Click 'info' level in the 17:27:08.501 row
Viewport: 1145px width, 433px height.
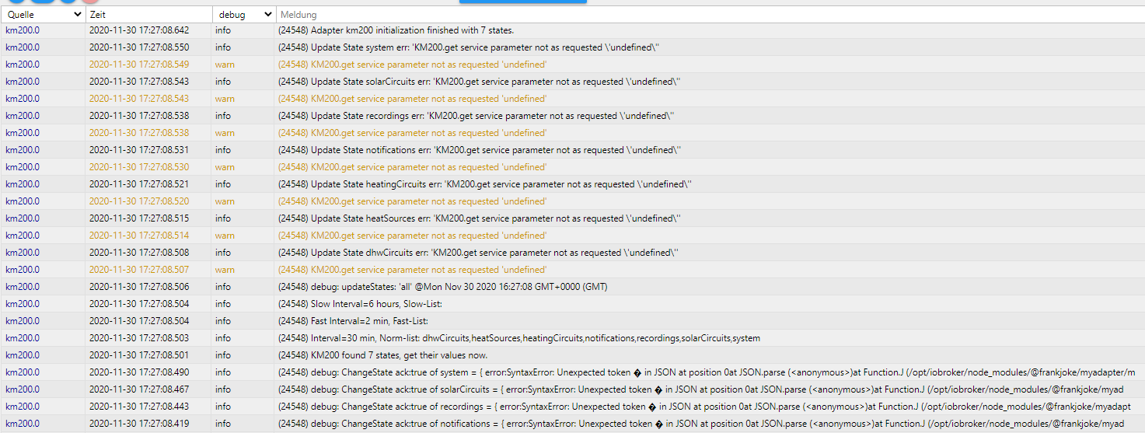[x=223, y=355]
